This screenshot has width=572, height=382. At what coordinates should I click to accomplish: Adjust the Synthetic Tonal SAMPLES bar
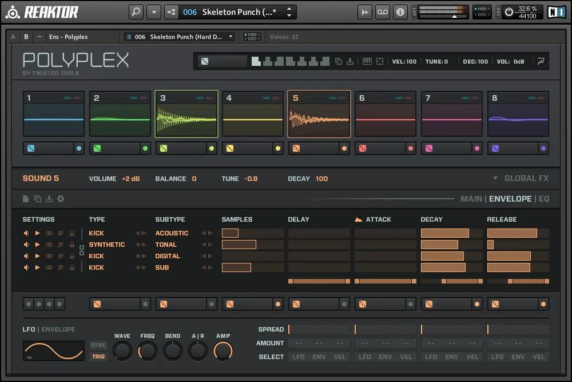coord(252,245)
